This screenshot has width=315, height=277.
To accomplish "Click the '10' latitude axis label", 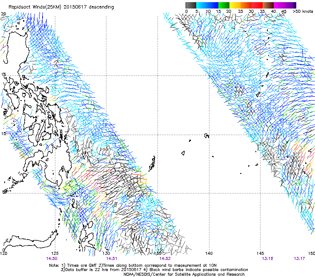I will click(x=3, y=133).
